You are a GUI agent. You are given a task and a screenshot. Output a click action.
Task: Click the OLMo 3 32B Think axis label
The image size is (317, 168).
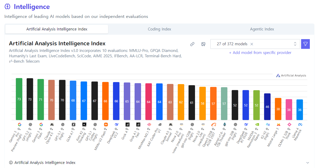(285, 138)
